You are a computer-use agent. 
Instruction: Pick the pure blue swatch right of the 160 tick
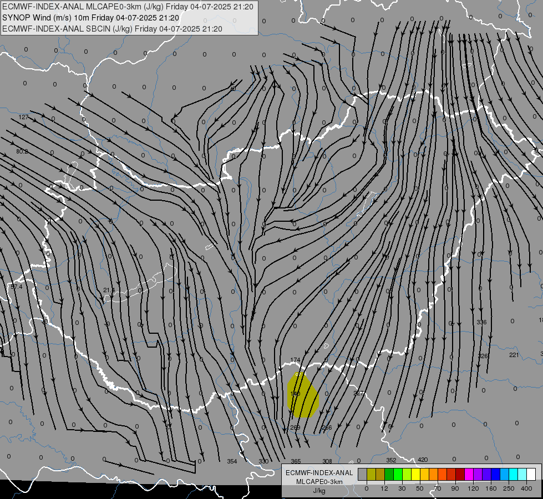(495, 475)
